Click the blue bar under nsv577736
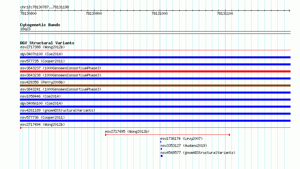The image size is (300, 169). pyautogui.click(x=155, y=121)
